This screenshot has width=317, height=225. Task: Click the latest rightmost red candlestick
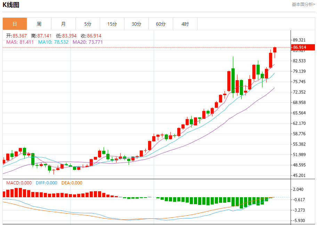[275, 50]
